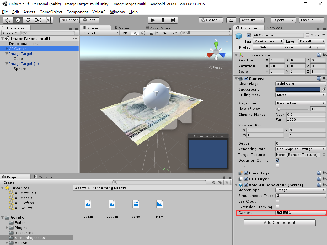This screenshot has height=245, width=327.
Task: Open the VoidAR menu
Action: tap(99, 12)
